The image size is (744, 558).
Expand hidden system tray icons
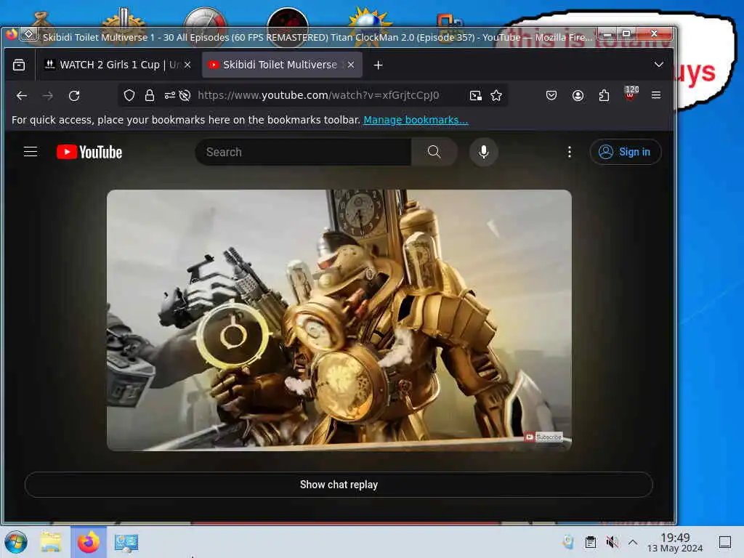click(633, 542)
